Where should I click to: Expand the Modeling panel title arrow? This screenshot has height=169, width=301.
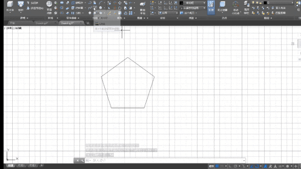[x=27, y=18]
